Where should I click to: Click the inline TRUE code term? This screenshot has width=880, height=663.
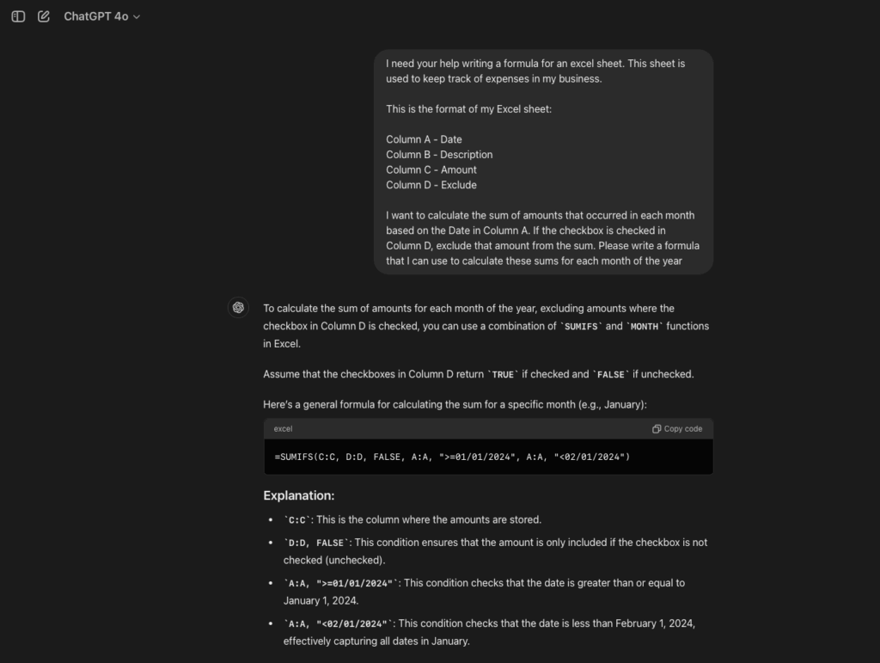(505, 375)
